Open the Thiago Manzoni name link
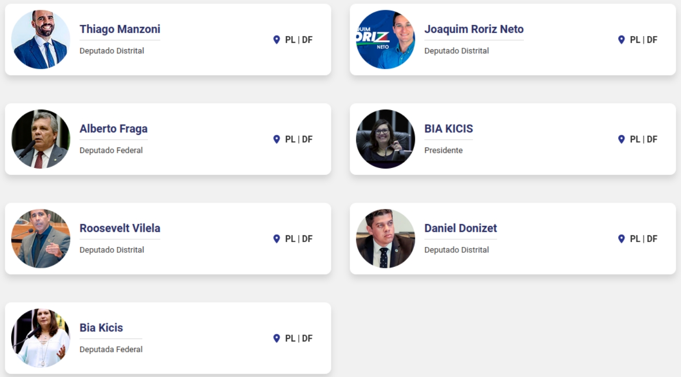This screenshot has width=681, height=377. [x=120, y=29]
